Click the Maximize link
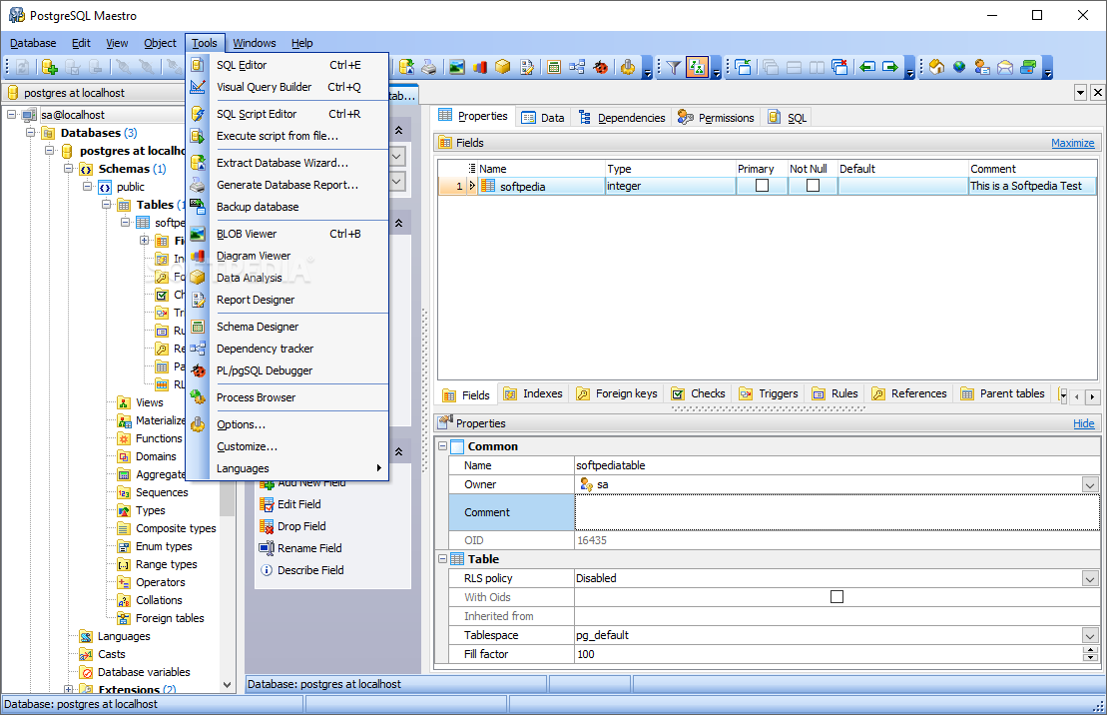This screenshot has height=715, width=1107. point(1072,143)
